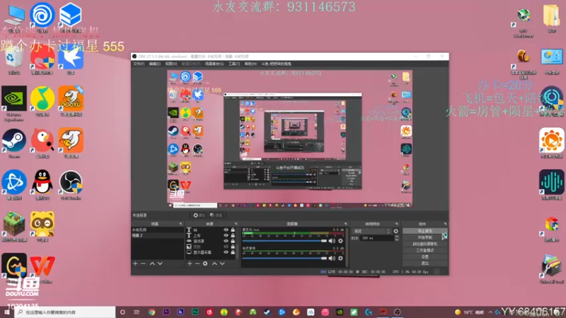Viewport: 566px width, 318px height.
Task: Pop out the scene transitions dock panel
Action: coord(396,224)
